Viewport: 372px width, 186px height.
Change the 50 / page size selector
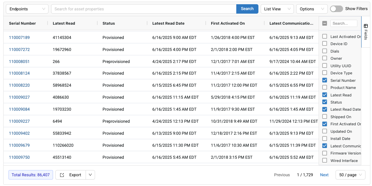click(350, 175)
